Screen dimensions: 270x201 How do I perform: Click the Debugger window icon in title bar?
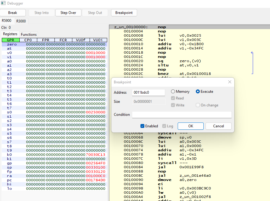tap(3, 3)
